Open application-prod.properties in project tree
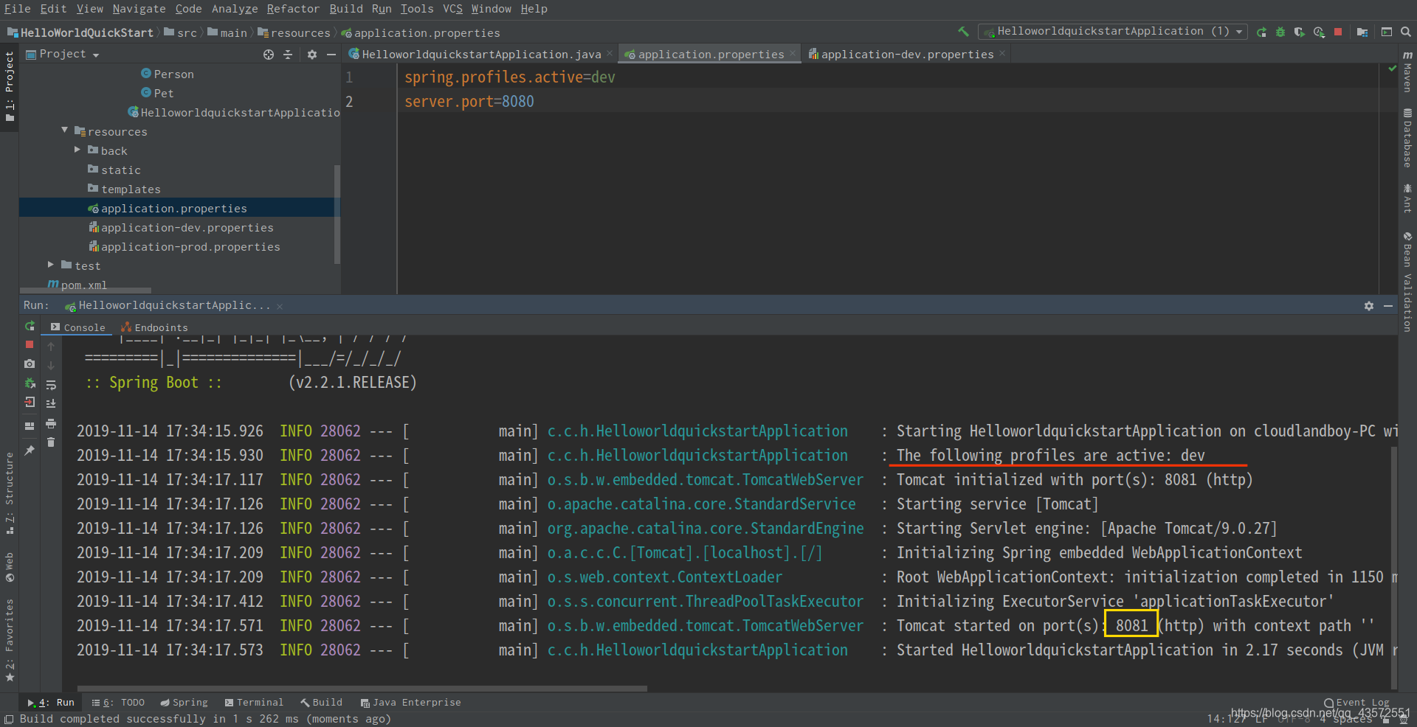This screenshot has height=727, width=1417. pos(185,246)
